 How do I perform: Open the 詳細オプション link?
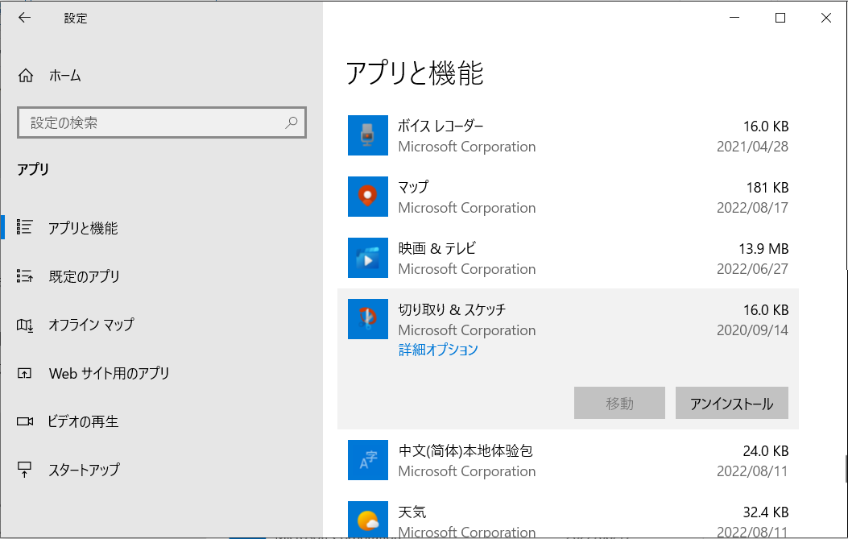[438, 350]
